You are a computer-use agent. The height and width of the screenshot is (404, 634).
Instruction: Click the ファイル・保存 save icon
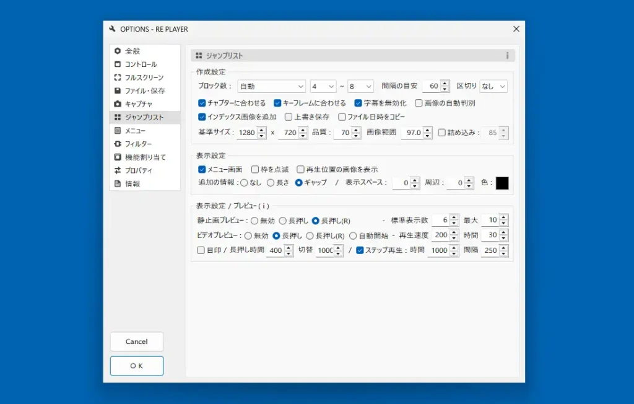coord(117,90)
